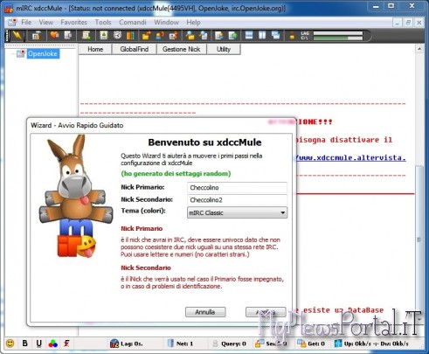Click the scroll up arrow of status window
429x354 pixels.
tap(419, 49)
